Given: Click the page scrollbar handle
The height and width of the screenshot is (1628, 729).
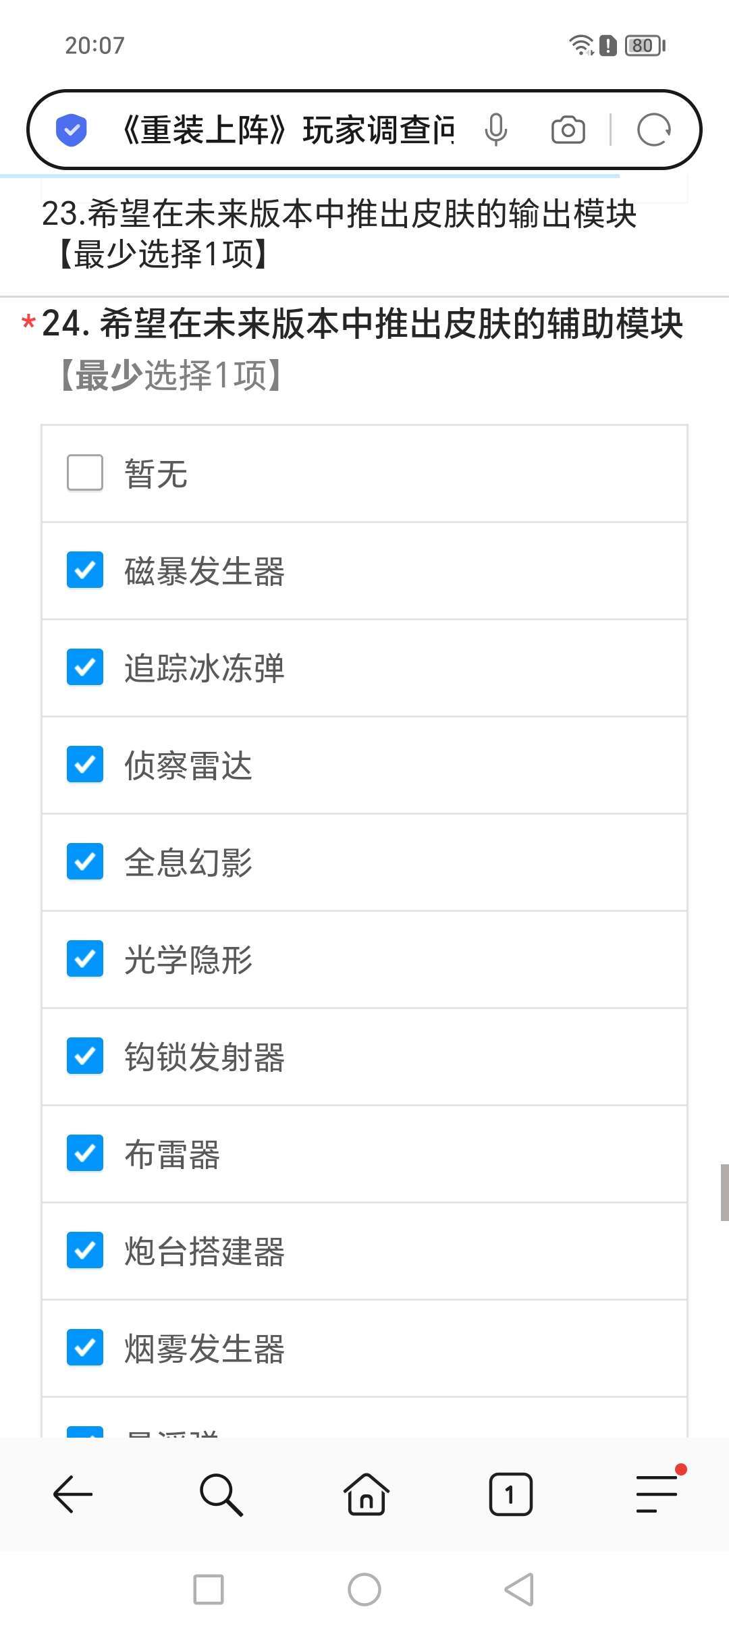Looking at the screenshot, I should coord(724,1192).
